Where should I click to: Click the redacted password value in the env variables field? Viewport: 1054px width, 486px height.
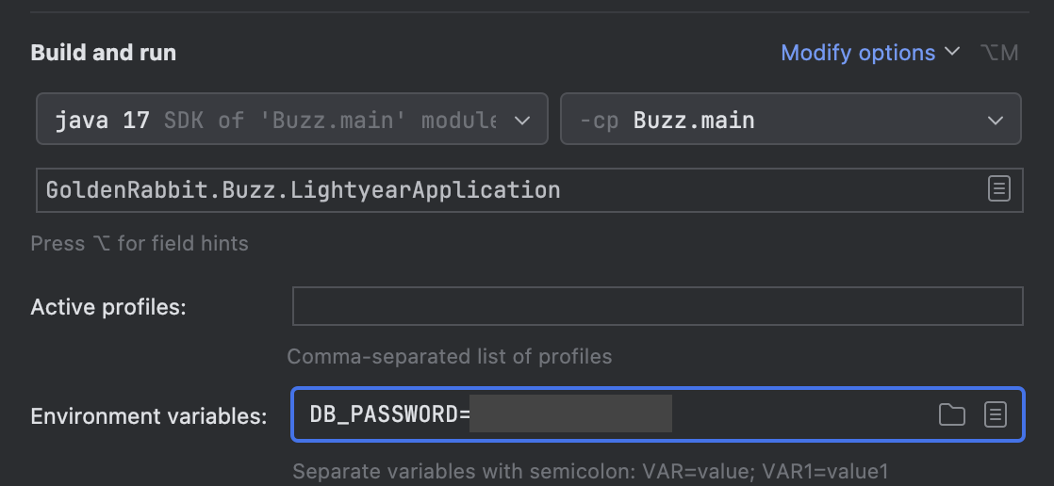pos(570,414)
